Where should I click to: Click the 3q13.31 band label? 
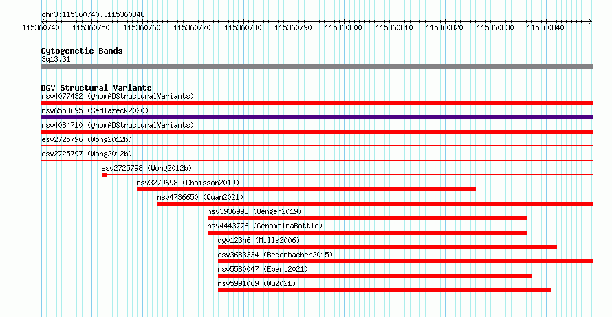click(56, 59)
